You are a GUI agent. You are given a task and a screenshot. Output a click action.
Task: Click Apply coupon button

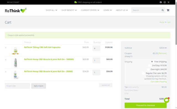coord(38,86)
